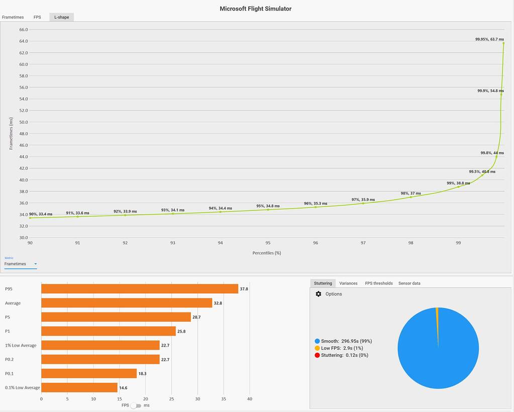Show the Sensor data tab

click(409, 283)
